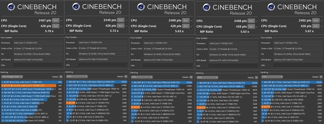Toggle single-core checkmark in the 2449 pts panel

(126, 26)
